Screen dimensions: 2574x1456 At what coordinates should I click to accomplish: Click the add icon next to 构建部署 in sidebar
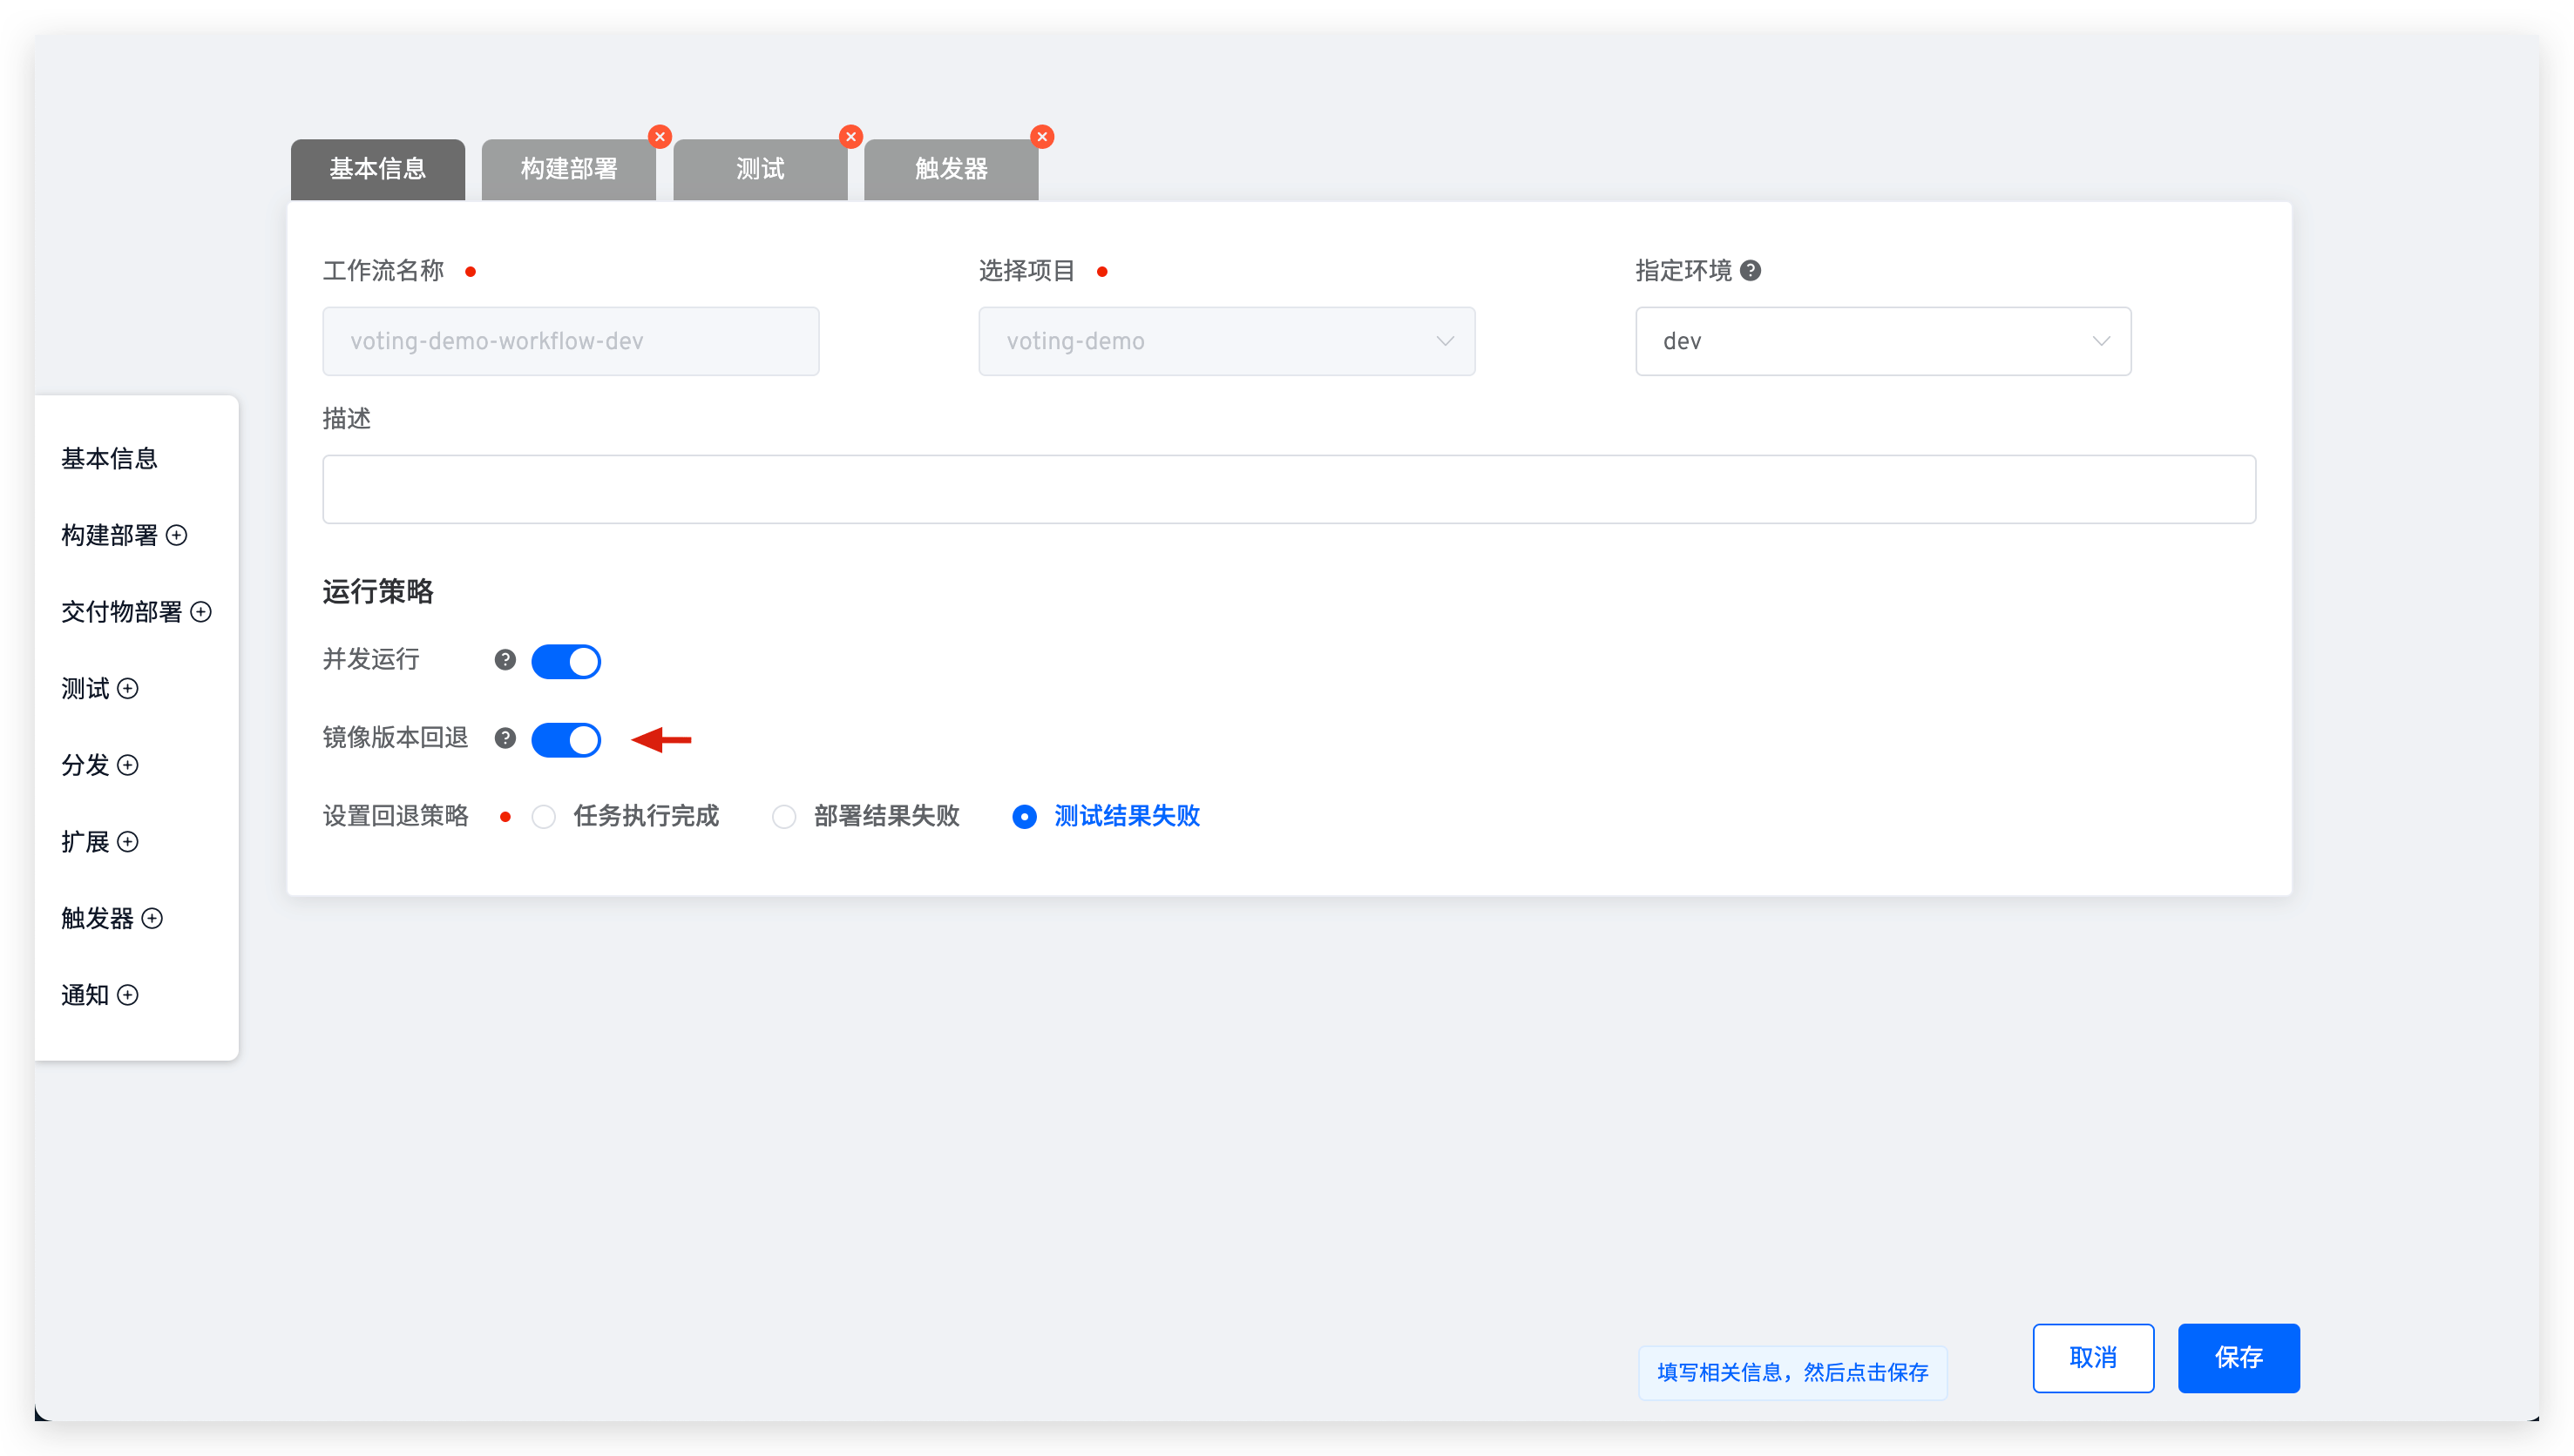[x=178, y=536]
